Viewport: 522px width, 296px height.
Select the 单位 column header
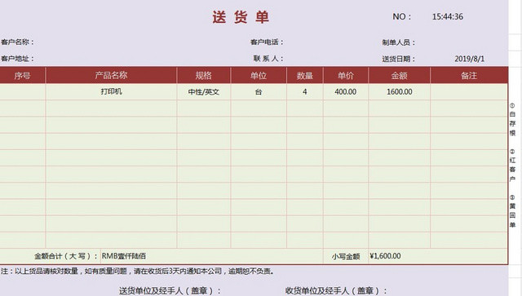click(x=259, y=75)
